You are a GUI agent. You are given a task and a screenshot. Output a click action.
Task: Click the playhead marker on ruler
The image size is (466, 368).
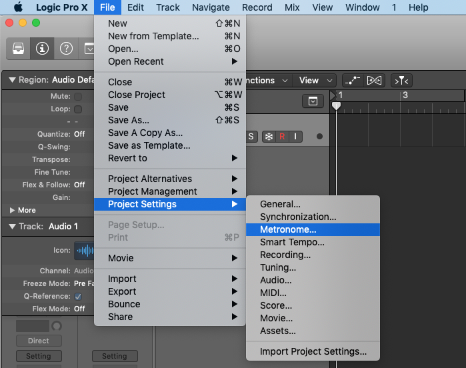coord(336,105)
